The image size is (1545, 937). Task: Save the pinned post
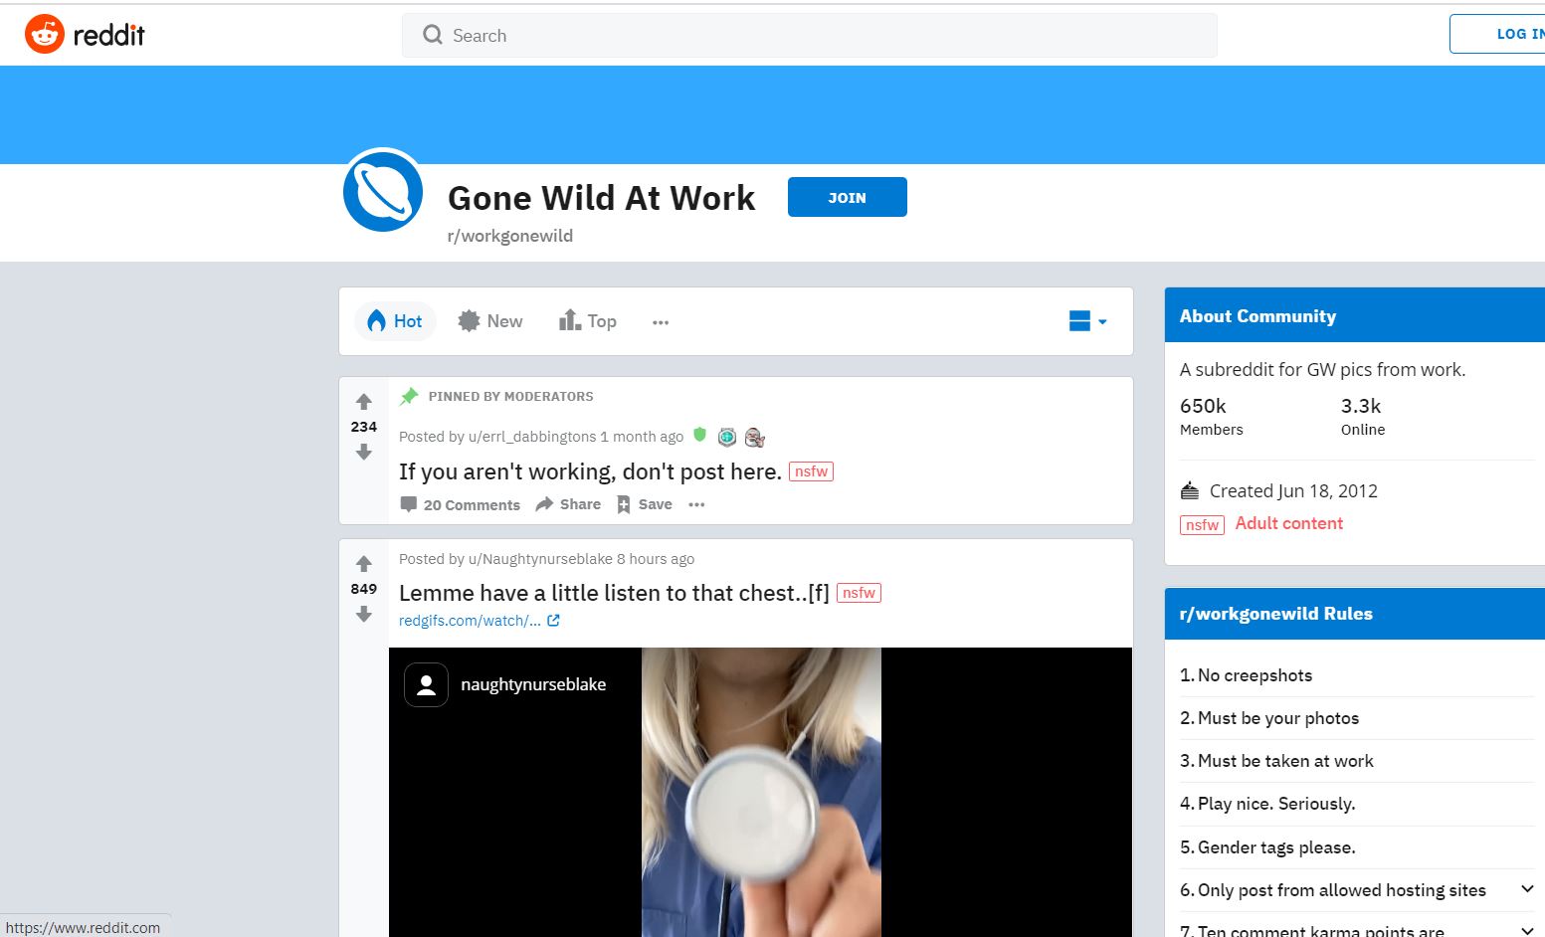tap(644, 504)
